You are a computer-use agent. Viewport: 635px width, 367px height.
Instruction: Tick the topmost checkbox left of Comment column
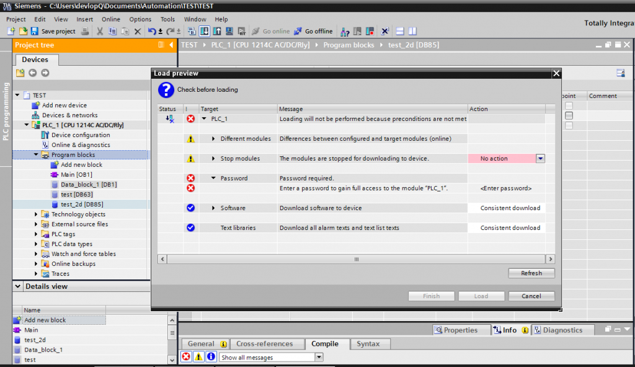click(x=569, y=106)
